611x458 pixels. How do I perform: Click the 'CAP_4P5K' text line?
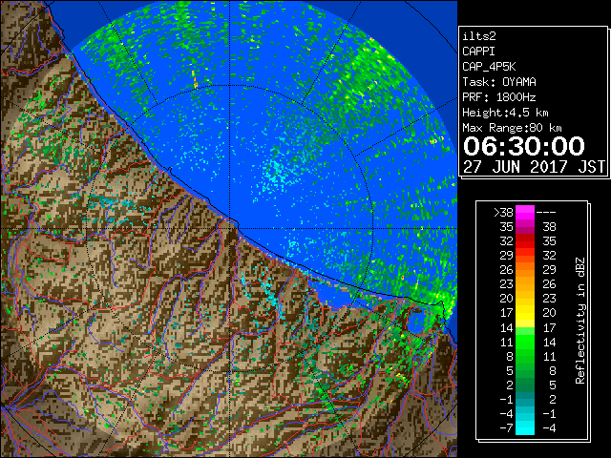(489, 67)
